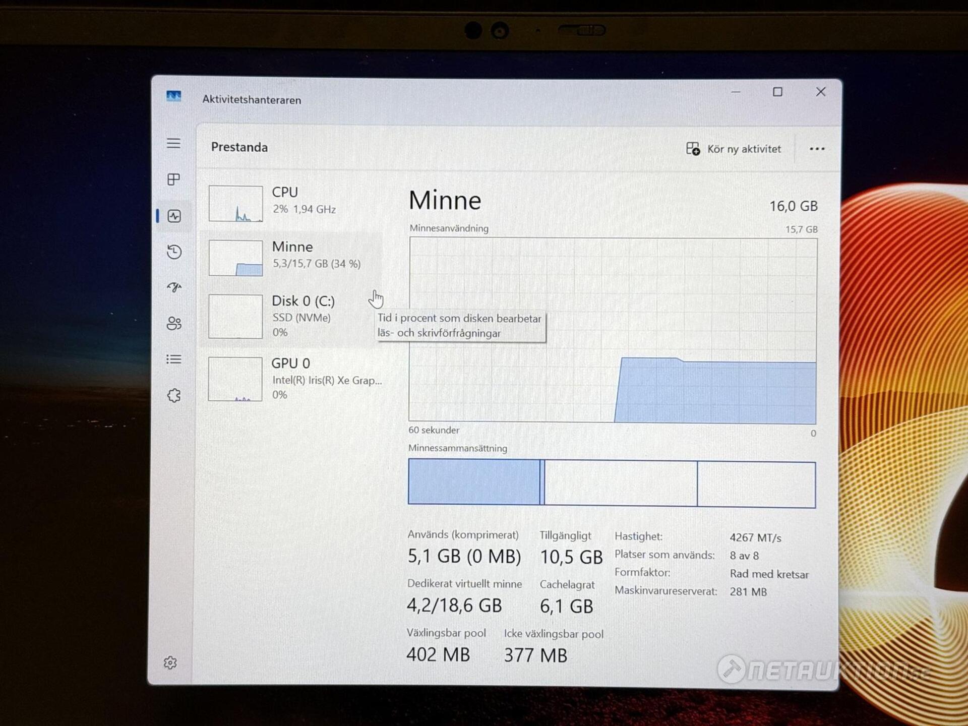Maximize the Aktivitetshanteraren window
Screen dimensions: 968x726
pyautogui.click(x=777, y=92)
